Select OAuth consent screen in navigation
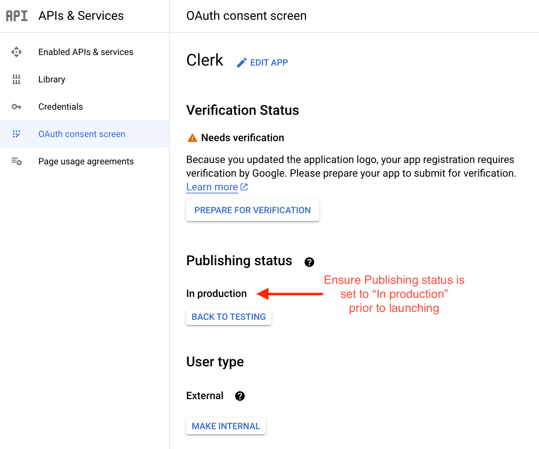 click(x=81, y=134)
